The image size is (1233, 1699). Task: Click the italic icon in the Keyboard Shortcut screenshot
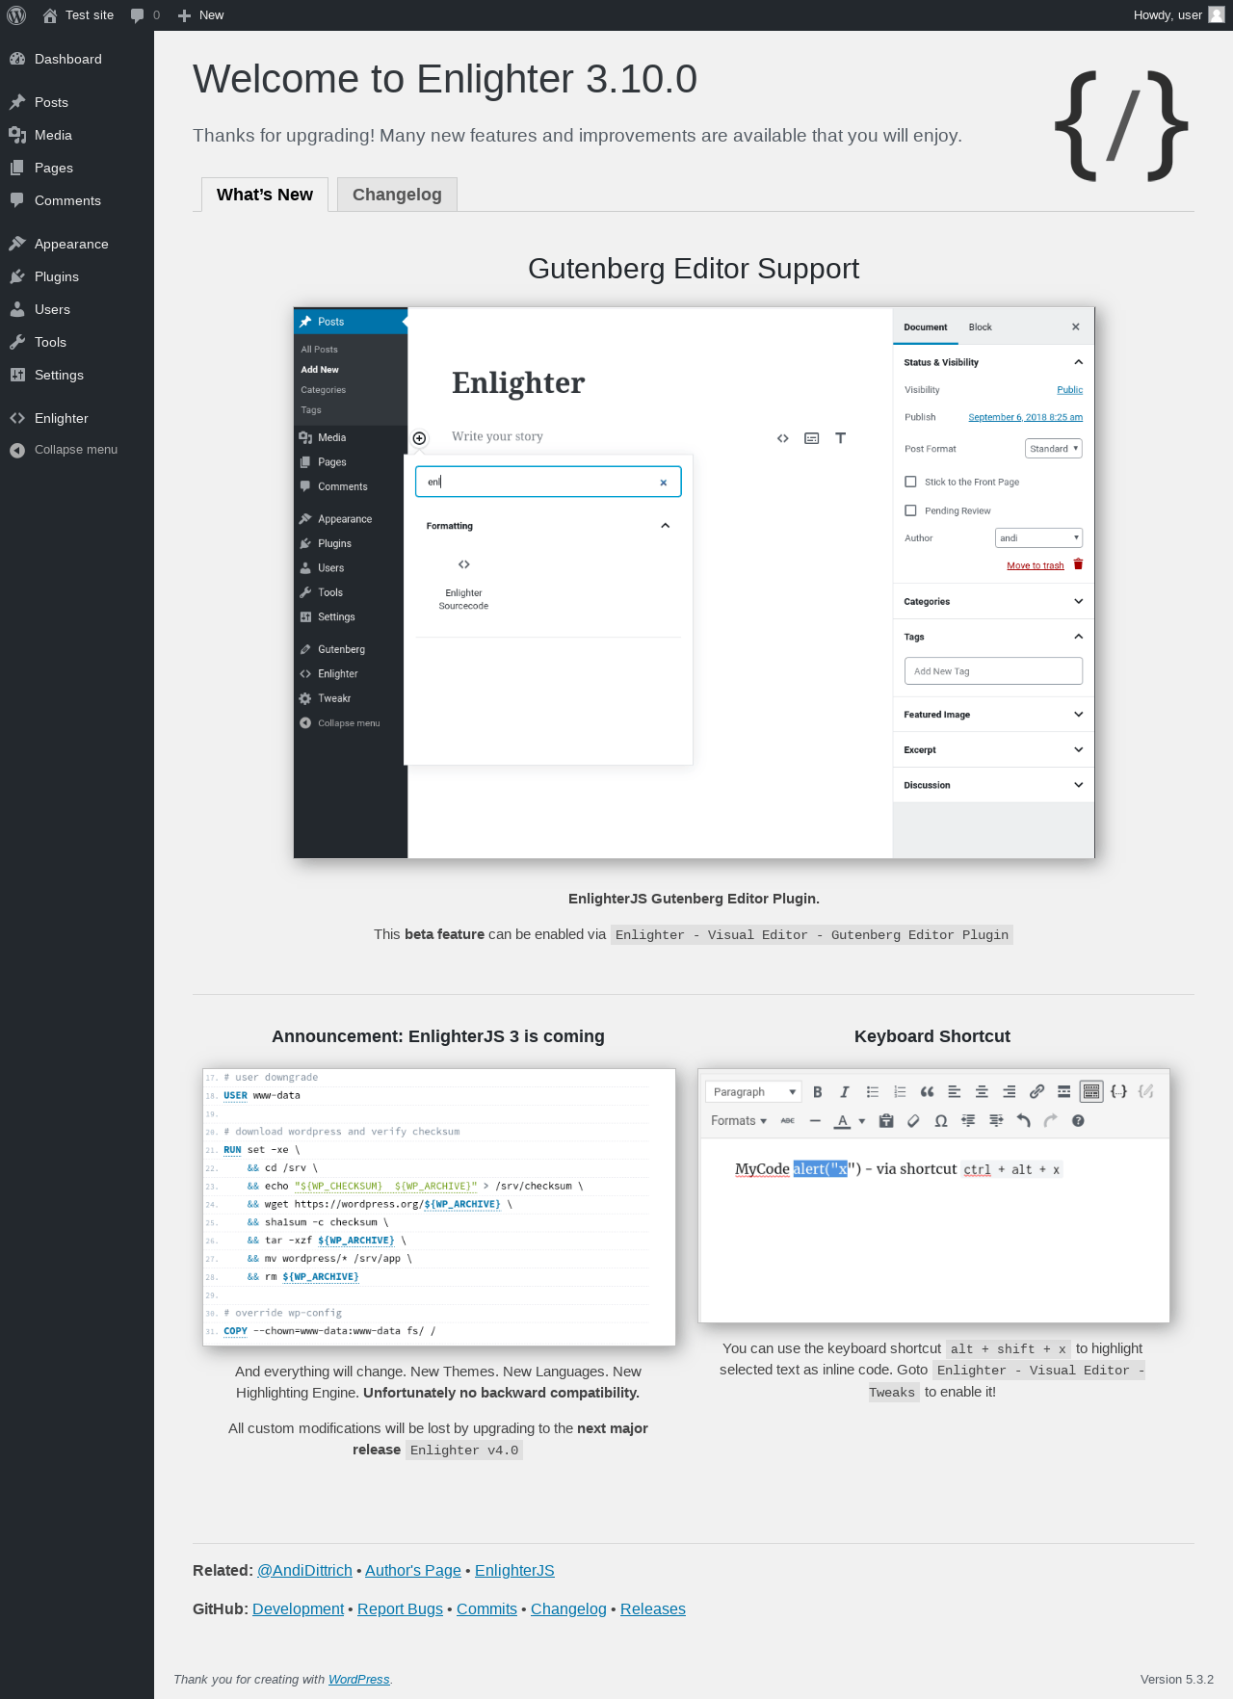[845, 1091]
